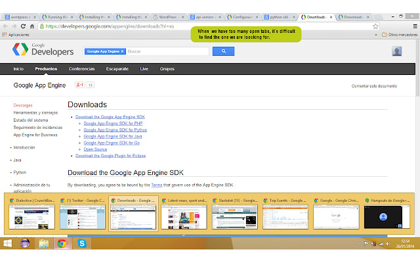Expand the Python sidebar section
This screenshot has width=420, height=263.
20,172
